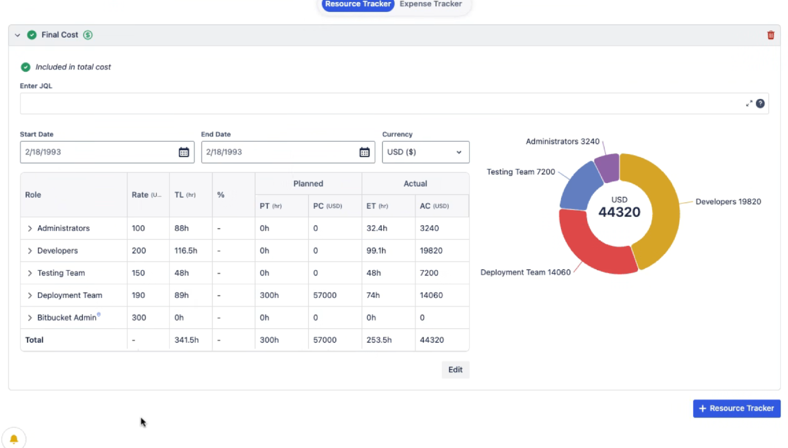This screenshot has width=788, height=448.
Task: Switch to the Expense Tracker tab
Action: coord(430,4)
